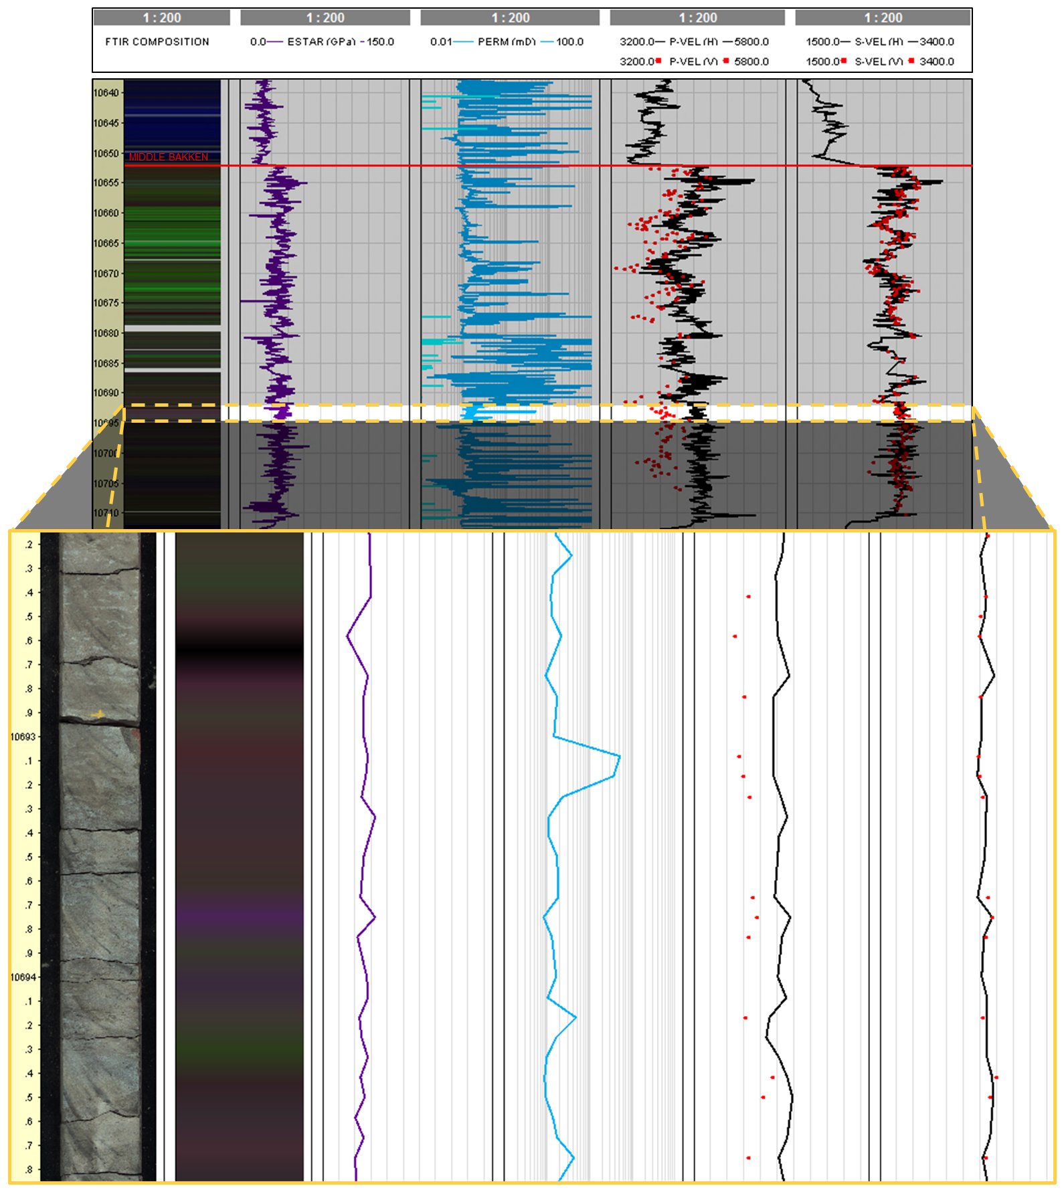
Task: Select the ESTAR (GPa) legend label
Action: point(321,41)
